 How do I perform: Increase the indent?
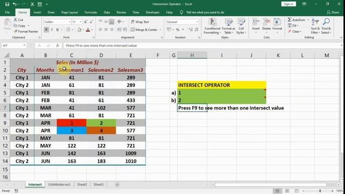pos(125,30)
